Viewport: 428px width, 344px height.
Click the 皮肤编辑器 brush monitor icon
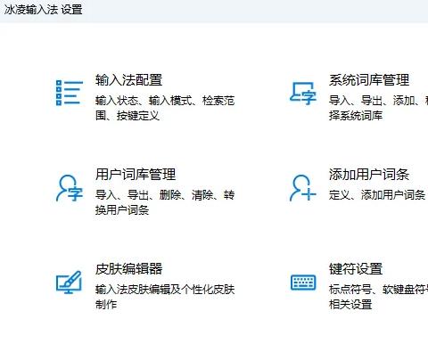pos(69,282)
